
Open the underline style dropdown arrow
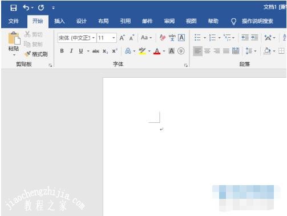[88, 51]
